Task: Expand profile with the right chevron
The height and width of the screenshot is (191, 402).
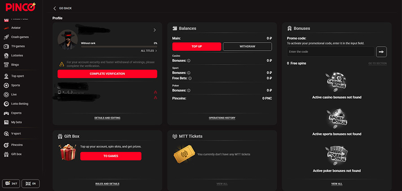Action: click(155, 30)
